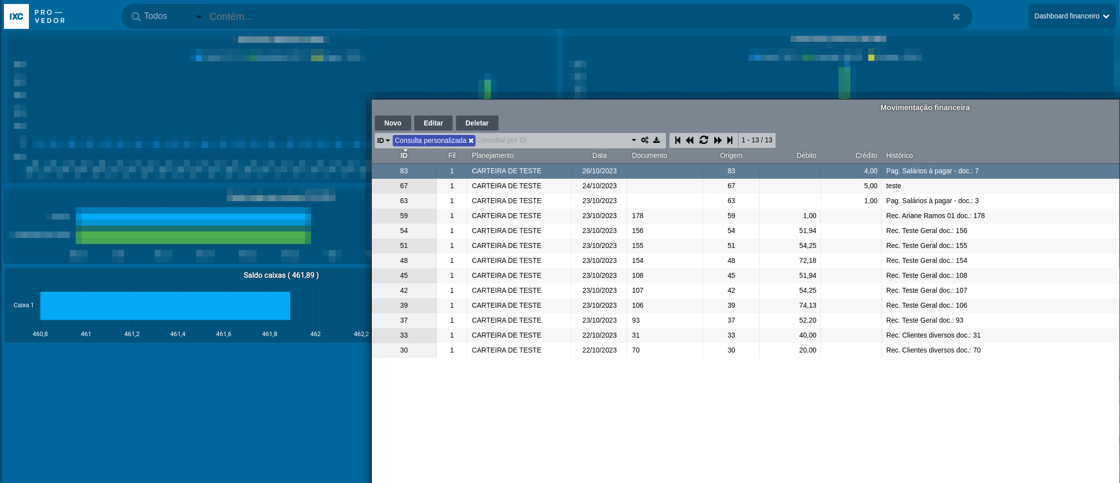This screenshot has width=1120, height=483.
Task: Click the magnifier icon in the top search bar
Action: click(x=136, y=16)
